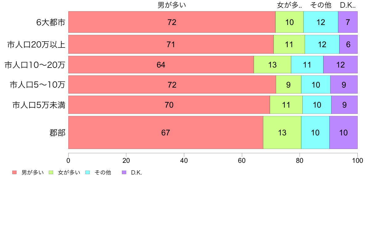366x227 pixels.
Task: Click the purple D.K. legend swatch
Action: coord(124,172)
